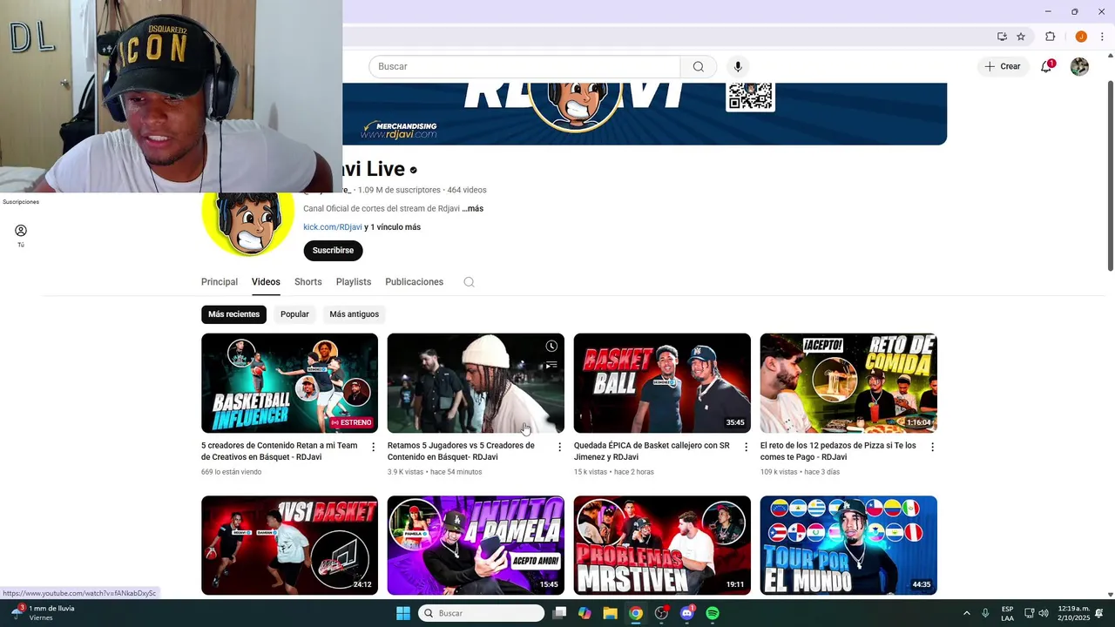Open title 'Quedada ÉPICA de Basket callejero'
This screenshot has height=627, width=1115.
point(652,451)
